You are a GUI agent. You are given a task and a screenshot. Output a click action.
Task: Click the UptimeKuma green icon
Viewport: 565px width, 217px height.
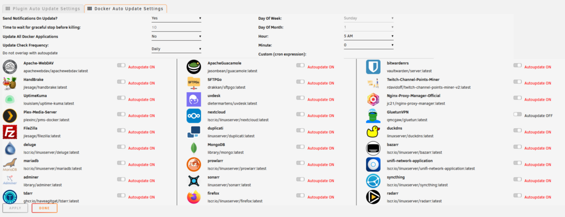click(x=10, y=99)
